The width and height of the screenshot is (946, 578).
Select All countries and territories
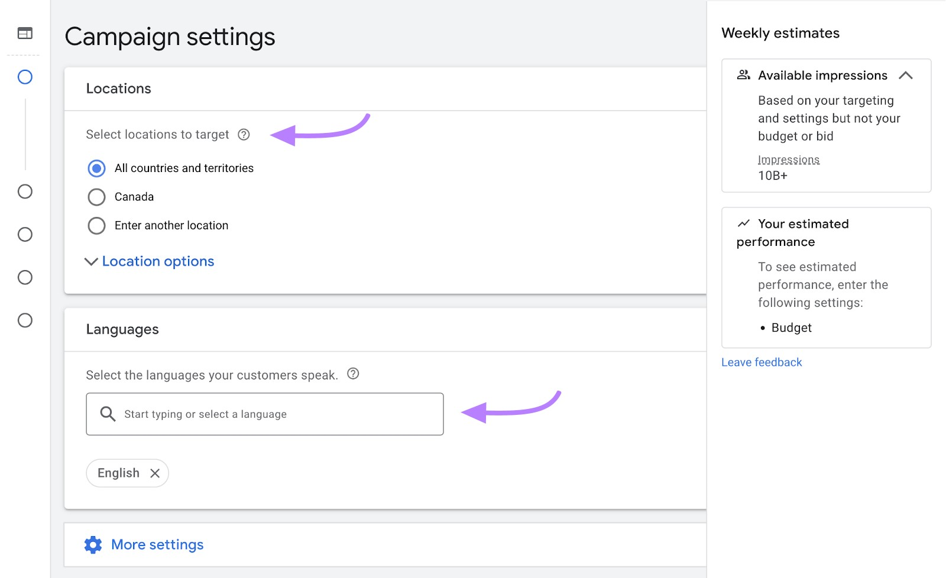[96, 168]
